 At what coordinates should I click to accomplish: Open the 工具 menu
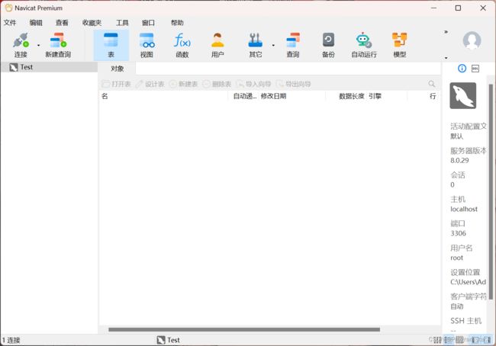[122, 23]
